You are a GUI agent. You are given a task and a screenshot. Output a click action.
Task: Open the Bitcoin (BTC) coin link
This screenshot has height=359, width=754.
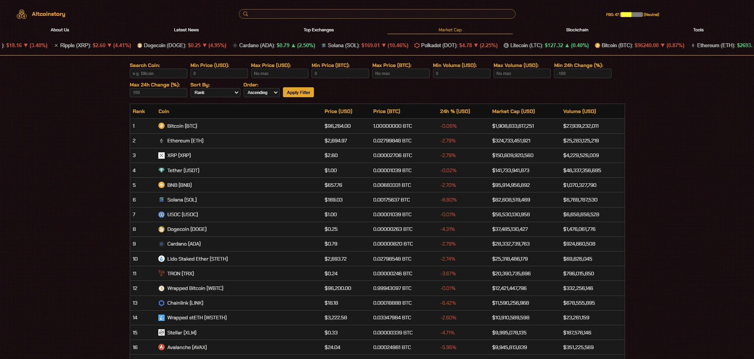pyautogui.click(x=182, y=126)
